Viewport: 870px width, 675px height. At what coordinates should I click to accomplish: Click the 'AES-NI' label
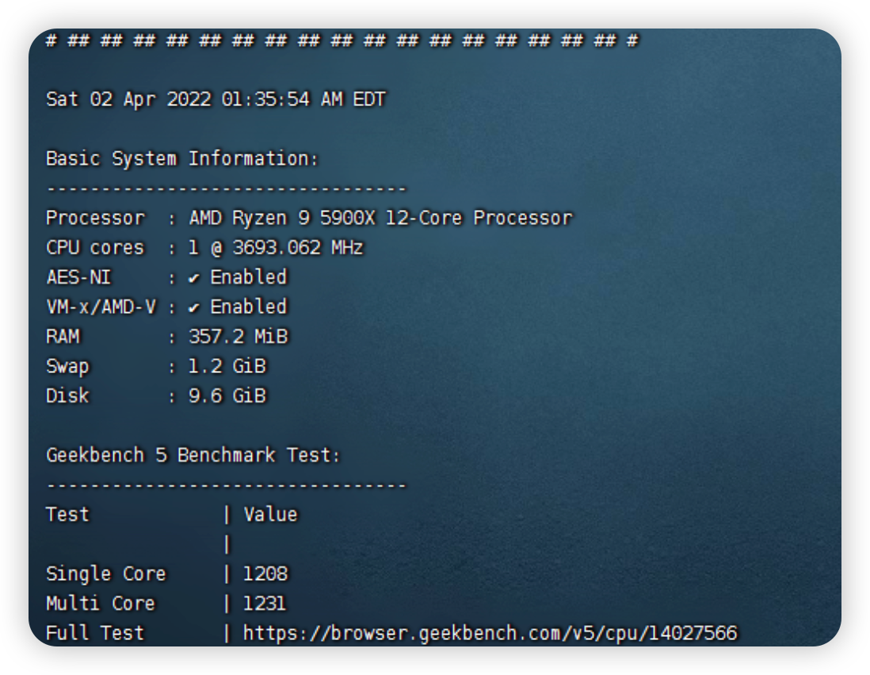click(x=78, y=277)
